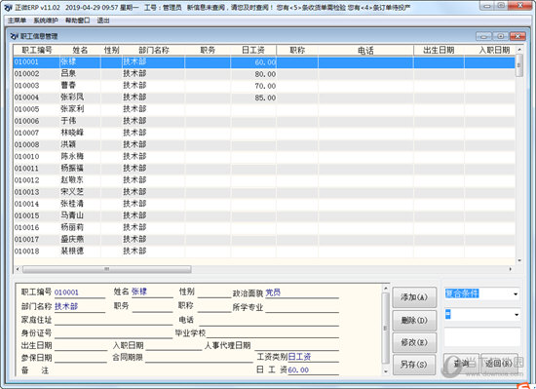Image resolution: width=536 pixels, height=389 pixels.
Task: Click the 职工信息管理 window icon
Action: pos(15,36)
